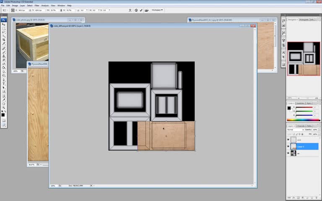Open the Filter menu
This screenshot has height=201, width=322.
point(37,5)
